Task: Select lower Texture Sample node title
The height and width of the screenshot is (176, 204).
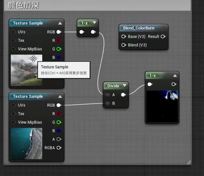Action: coord(28,97)
